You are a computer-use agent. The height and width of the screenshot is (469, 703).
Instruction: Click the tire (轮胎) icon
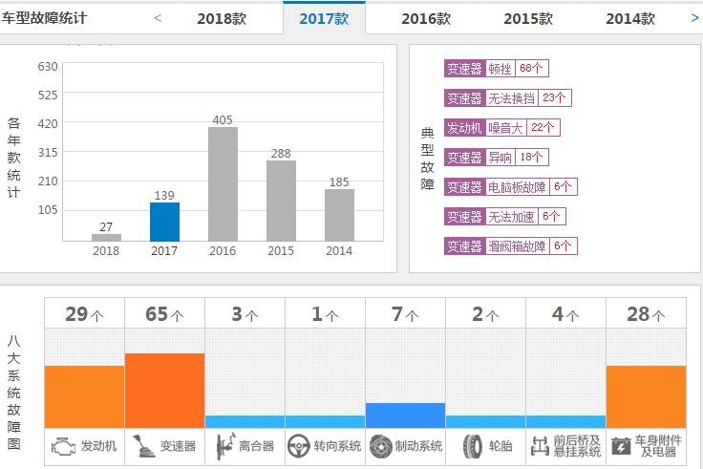click(472, 446)
